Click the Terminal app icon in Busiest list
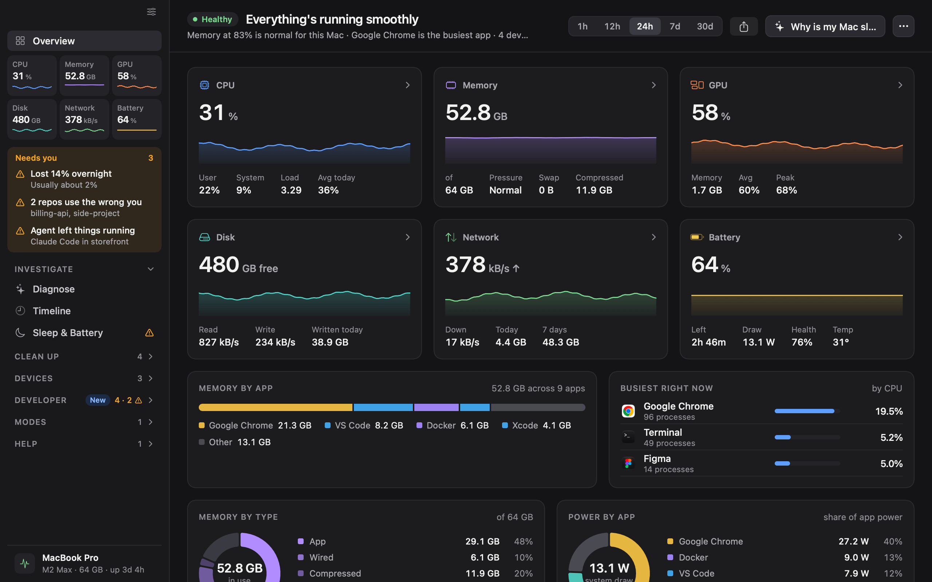This screenshot has height=582, width=932. pyautogui.click(x=628, y=437)
